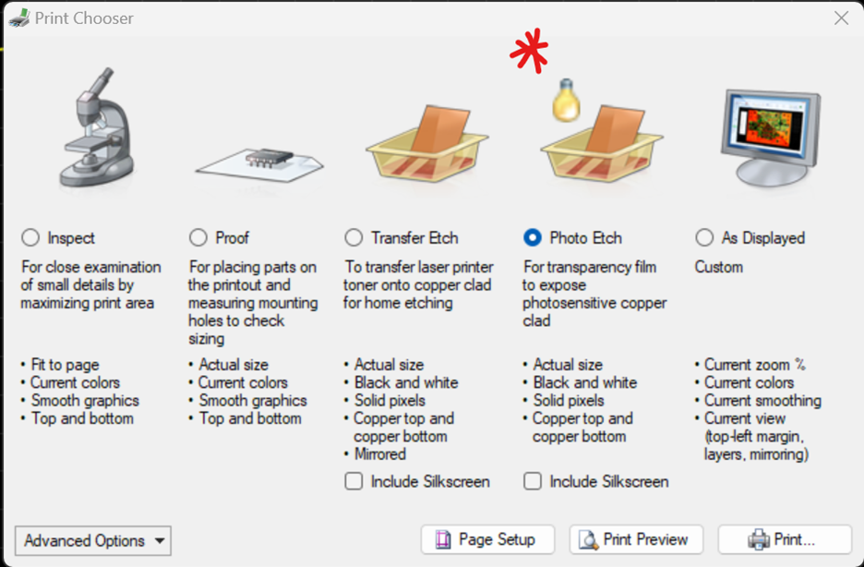Click the Transfer Etch tray icon
Viewport: 864px width, 567px height.
coord(426,143)
